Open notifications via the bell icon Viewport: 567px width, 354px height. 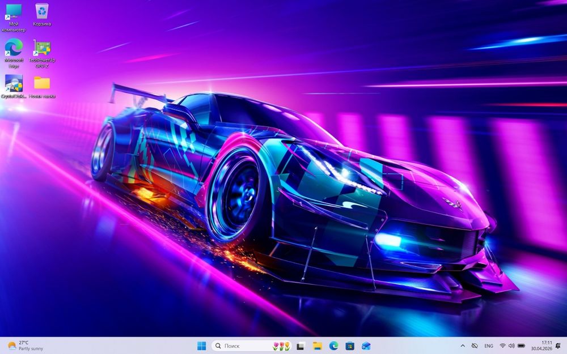[x=558, y=346]
